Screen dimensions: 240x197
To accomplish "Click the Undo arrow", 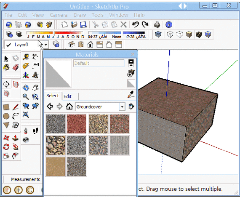I will pos(136,24).
